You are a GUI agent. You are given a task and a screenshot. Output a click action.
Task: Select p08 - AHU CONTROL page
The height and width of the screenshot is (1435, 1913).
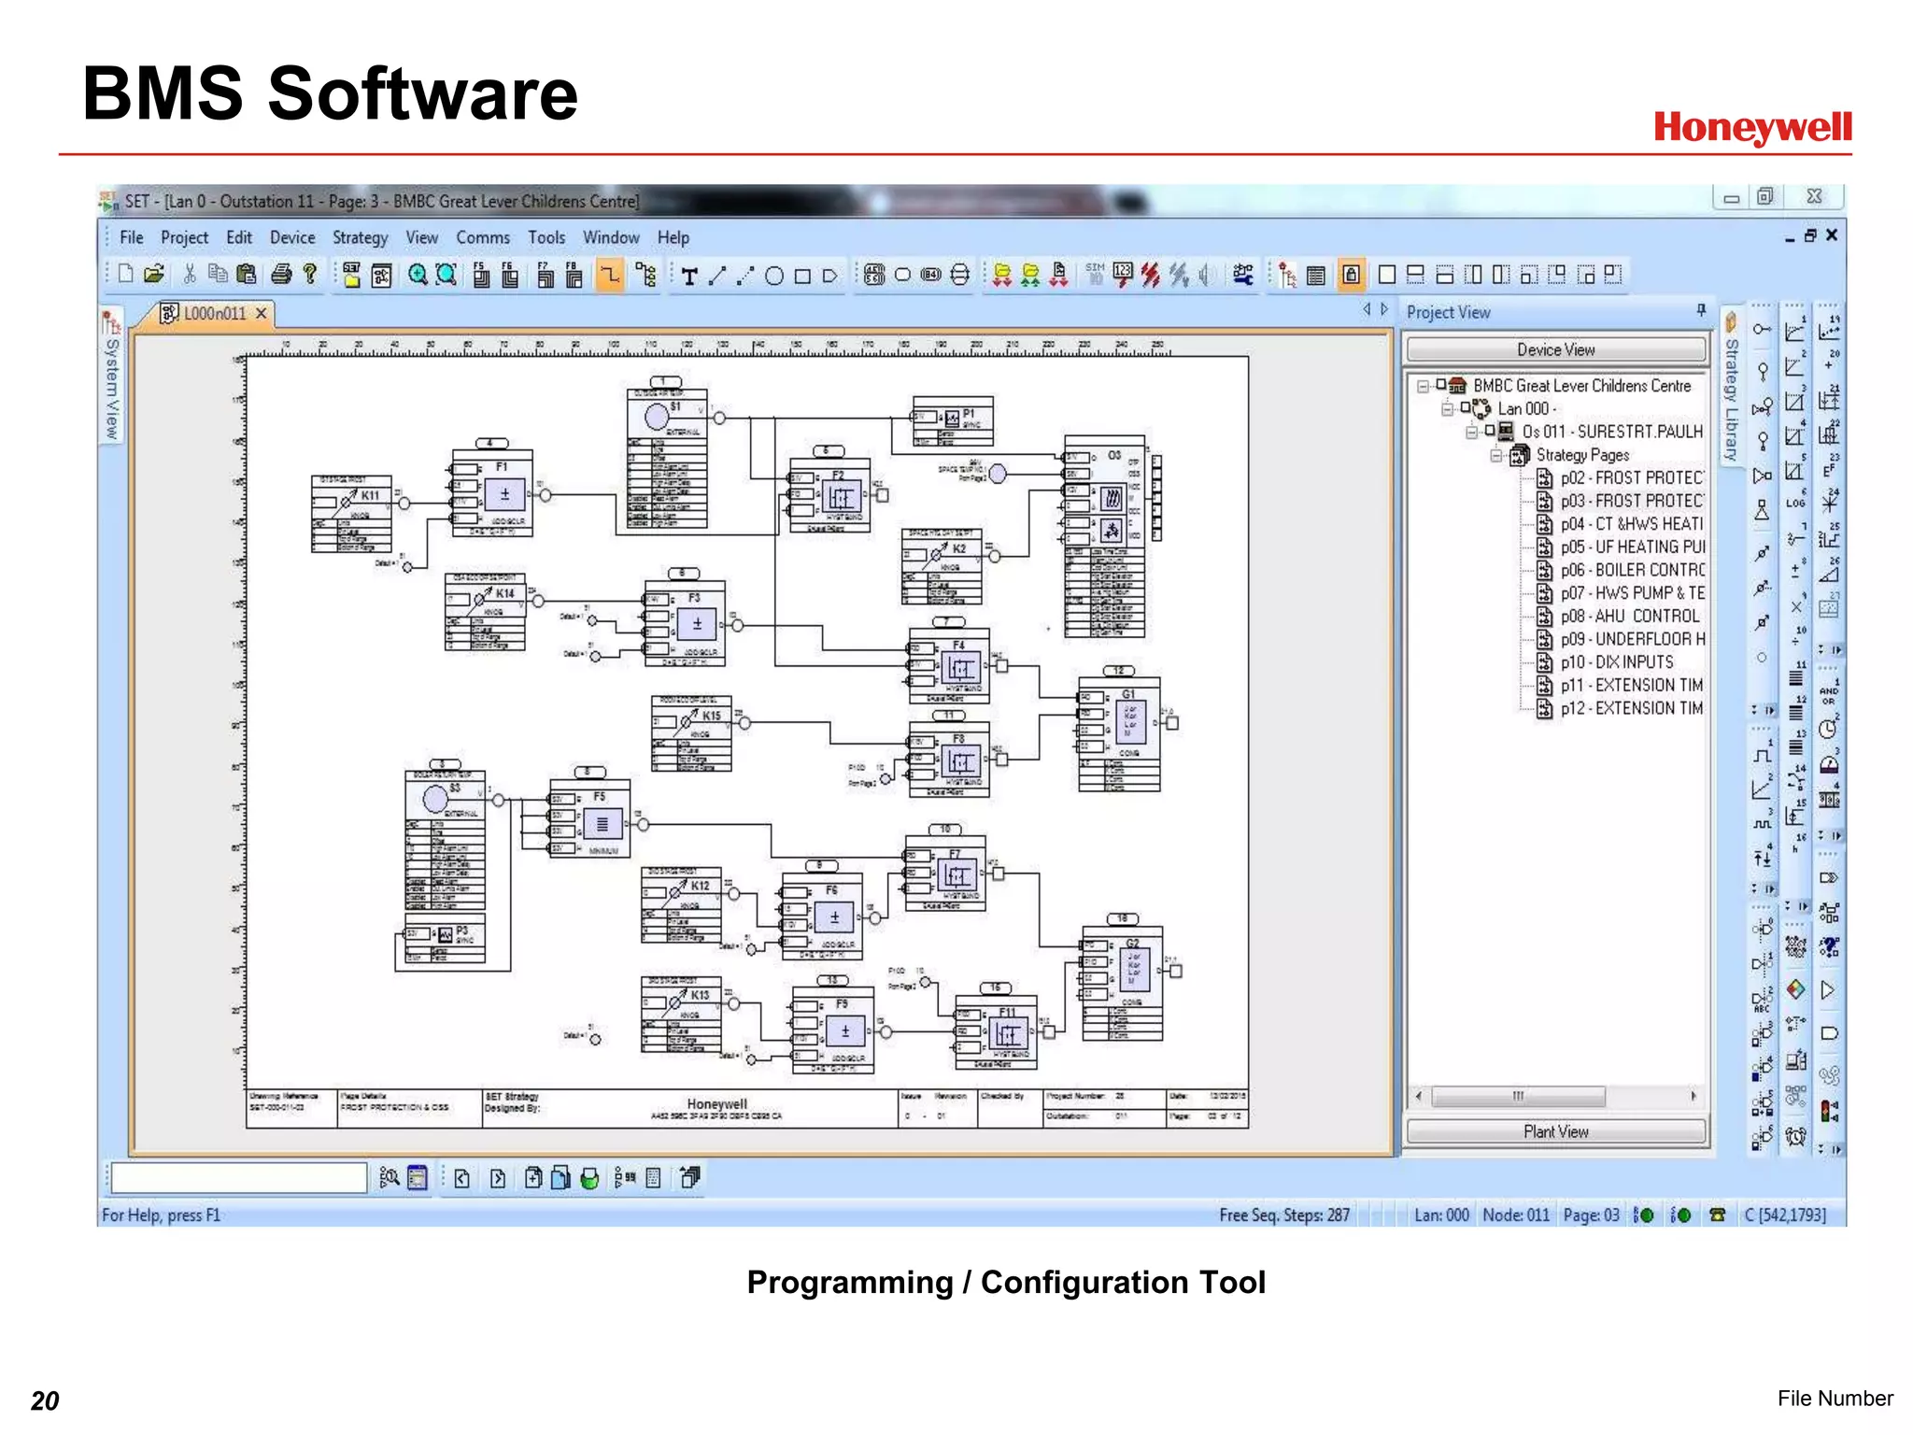click(x=1618, y=616)
